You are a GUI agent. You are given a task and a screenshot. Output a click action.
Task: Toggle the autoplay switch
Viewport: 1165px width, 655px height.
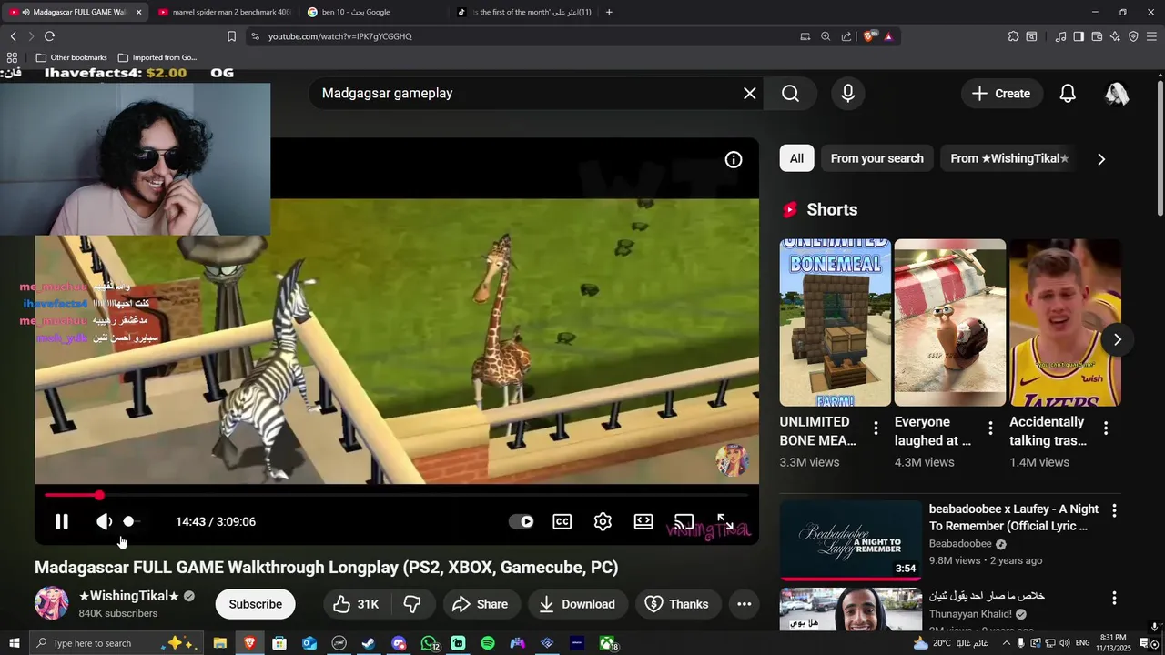click(522, 521)
